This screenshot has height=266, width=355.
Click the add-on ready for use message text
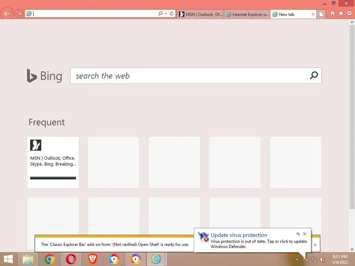(x=115, y=245)
